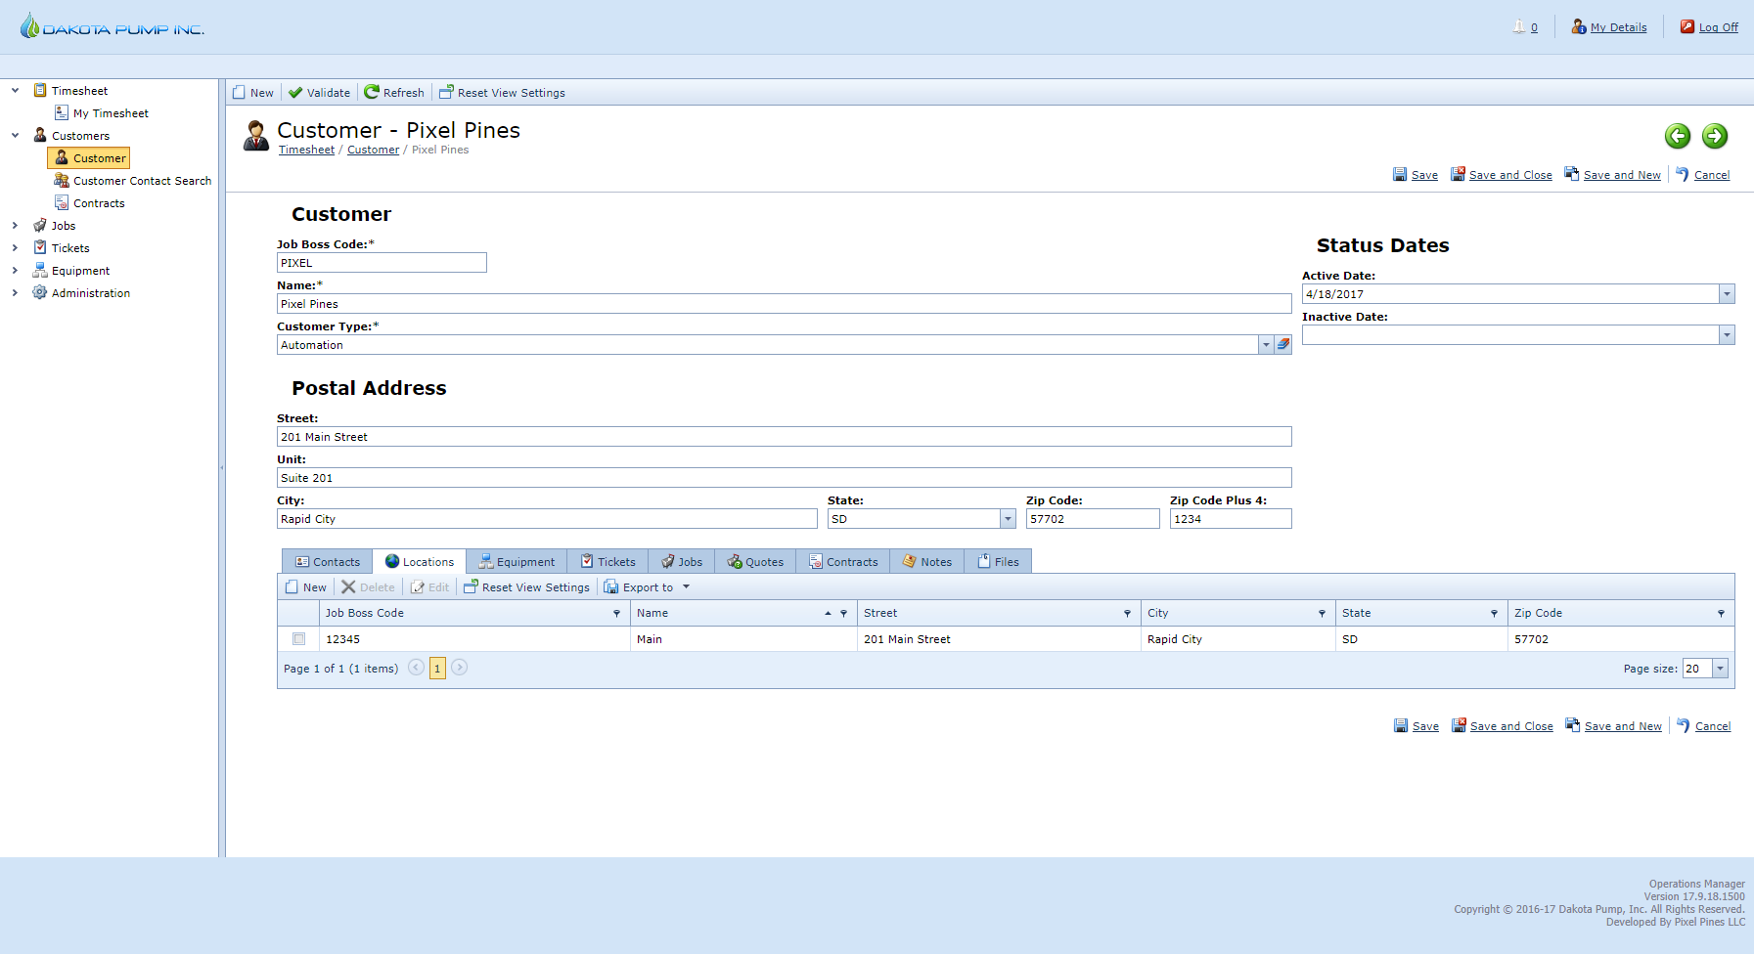The image size is (1754, 954).
Task: Click Export to in grid toolbar
Action: coord(647,587)
